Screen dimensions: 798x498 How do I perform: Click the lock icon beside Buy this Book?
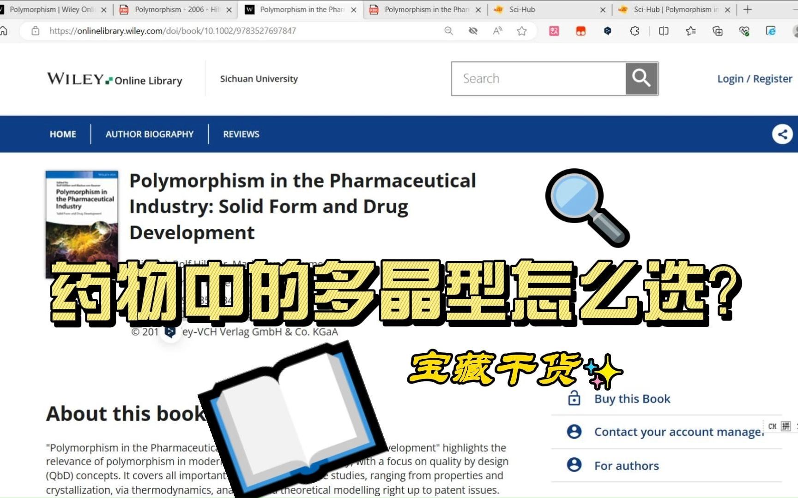pyautogui.click(x=574, y=398)
